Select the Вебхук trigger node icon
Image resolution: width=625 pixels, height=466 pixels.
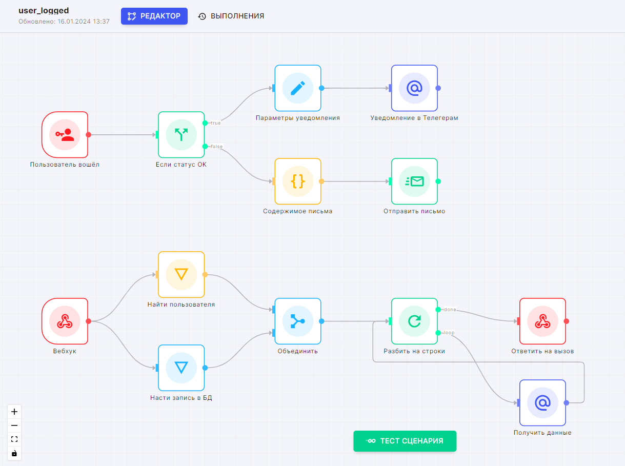tap(65, 321)
